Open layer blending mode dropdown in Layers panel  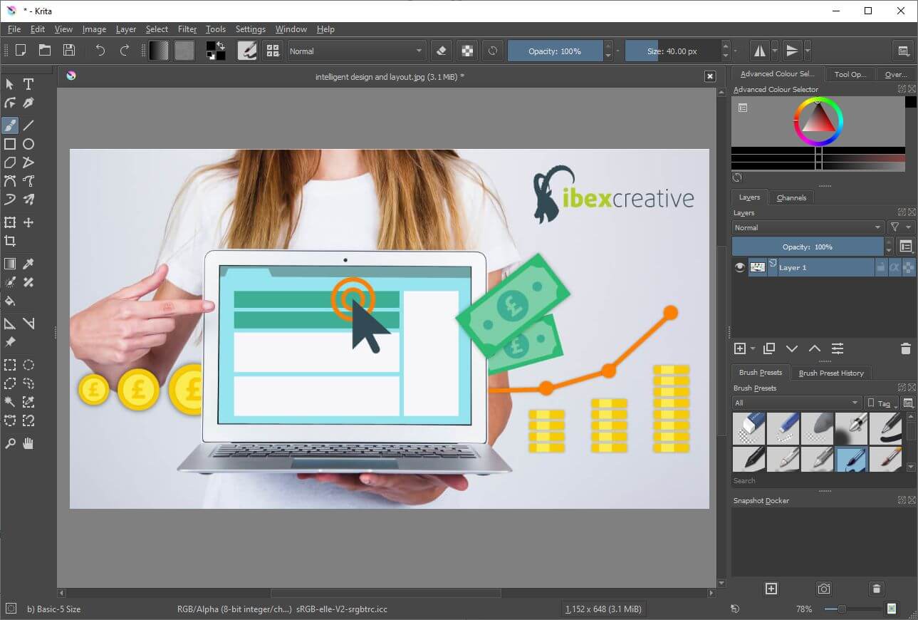pos(808,227)
